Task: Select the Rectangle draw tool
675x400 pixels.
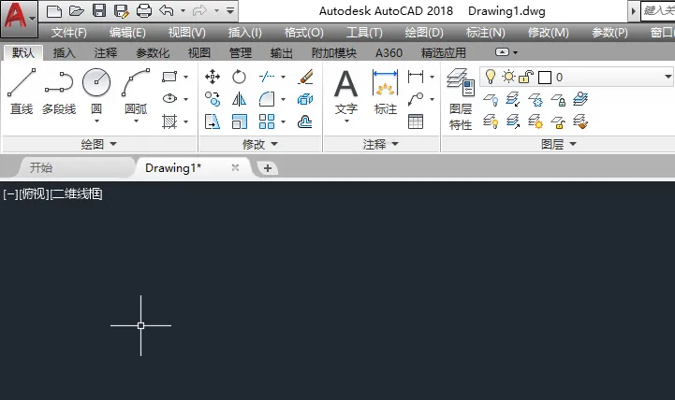Action: click(169, 77)
